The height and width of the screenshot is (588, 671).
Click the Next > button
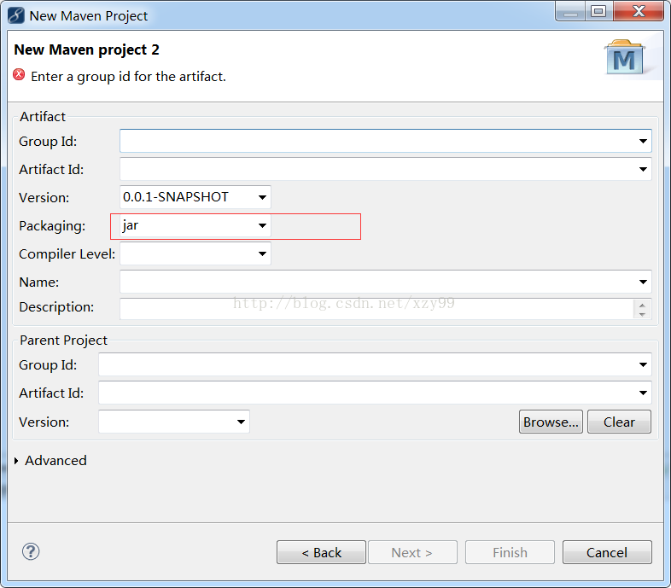pyautogui.click(x=412, y=552)
